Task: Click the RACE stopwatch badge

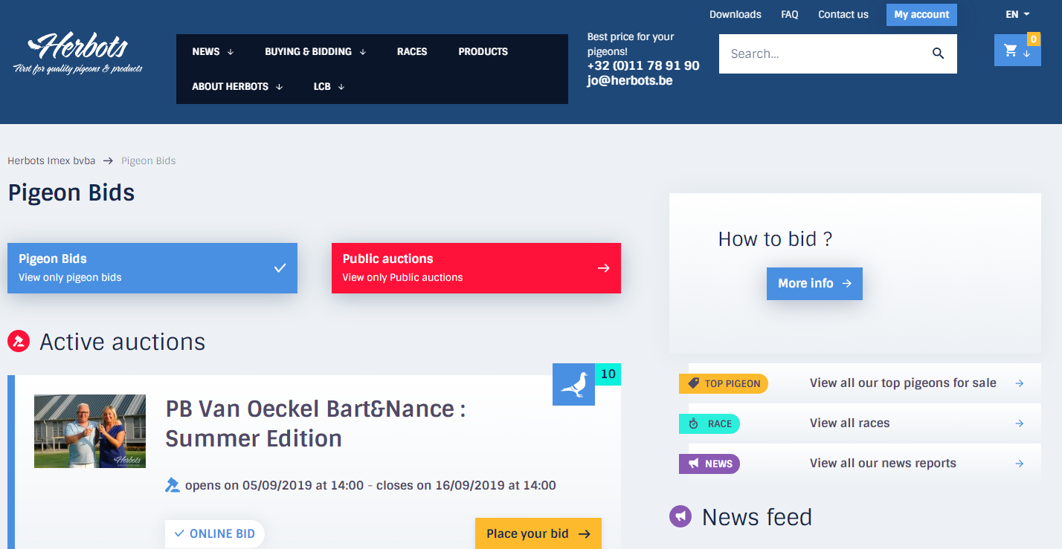Action: tap(709, 423)
